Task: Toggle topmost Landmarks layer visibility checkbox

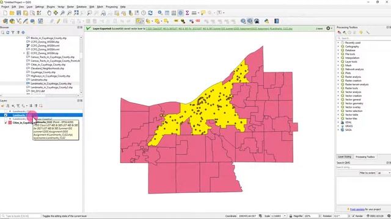Action: pos(5,111)
